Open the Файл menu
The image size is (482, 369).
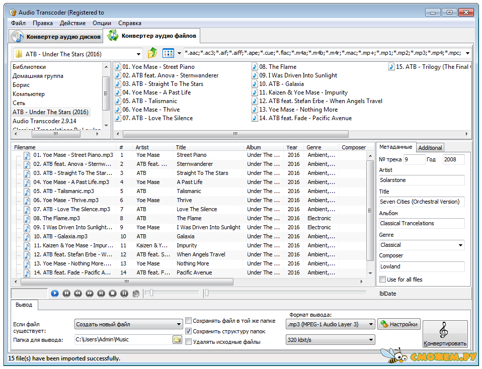point(19,23)
